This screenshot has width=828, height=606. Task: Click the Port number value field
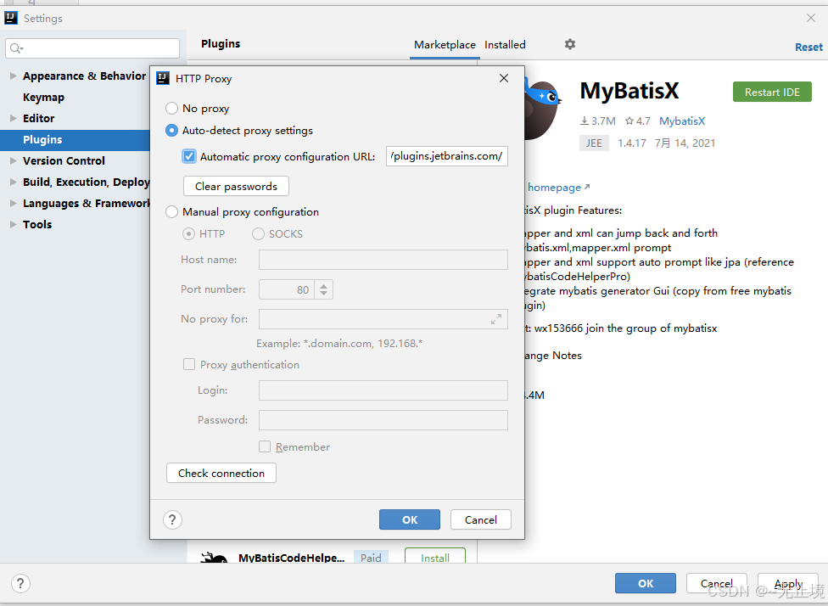287,289
